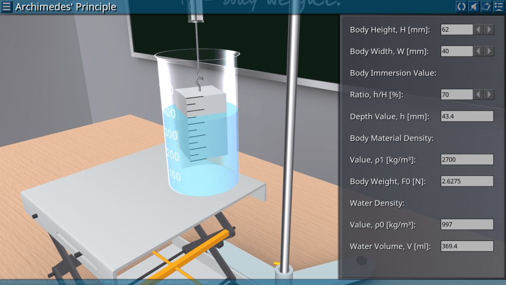
Task: Click the Body Height field showing 62
Action: pyautogui.click(x=457, y=30)
